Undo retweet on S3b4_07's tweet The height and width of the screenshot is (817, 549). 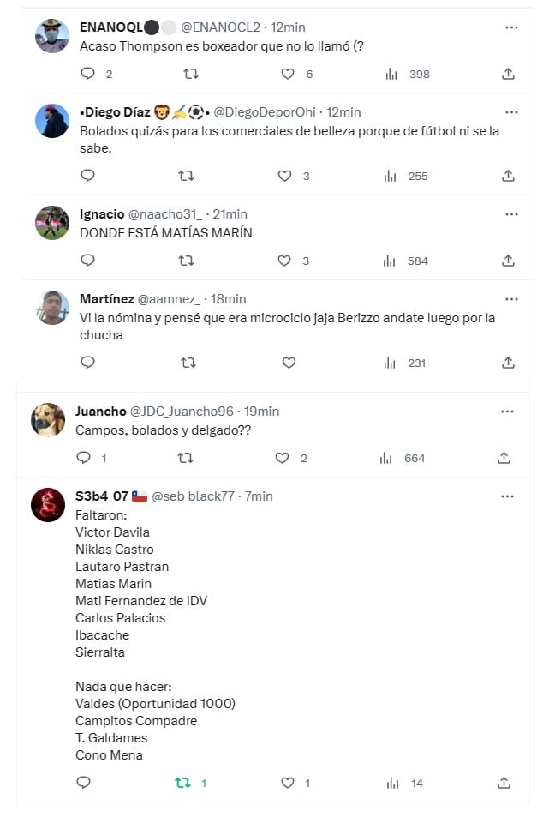point(182,783)
